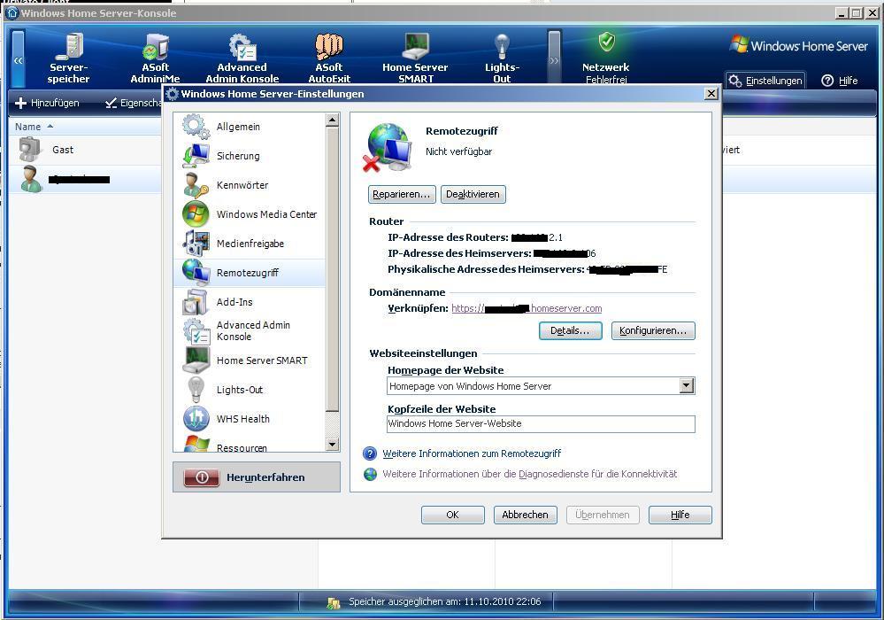Open Einstellungen in the console header
The height and width of the screenshot is (620, 884).
[765, 81]
